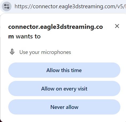Viewport: 126px width, 122px height.
Task: Click the 'Use your microphones' label
Action: click(45, 52)
